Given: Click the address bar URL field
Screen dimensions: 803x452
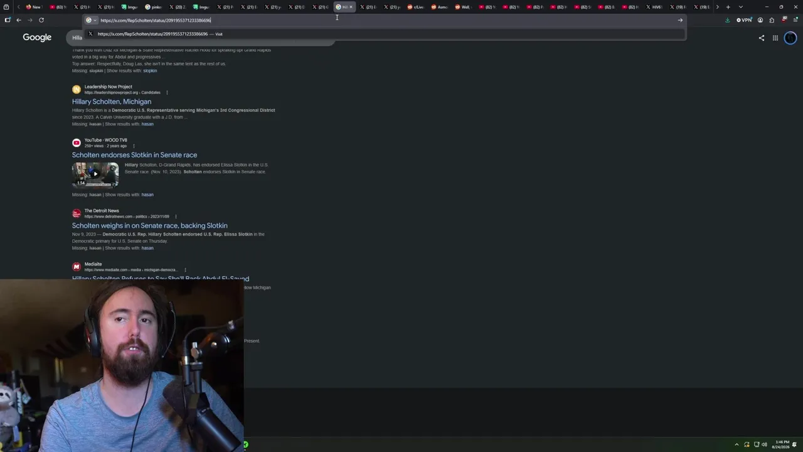Looking at the screenshot, I should coord(386,20).
